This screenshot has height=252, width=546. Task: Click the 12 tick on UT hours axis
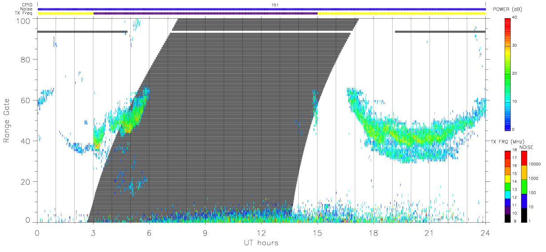click(x=261, y=232)
